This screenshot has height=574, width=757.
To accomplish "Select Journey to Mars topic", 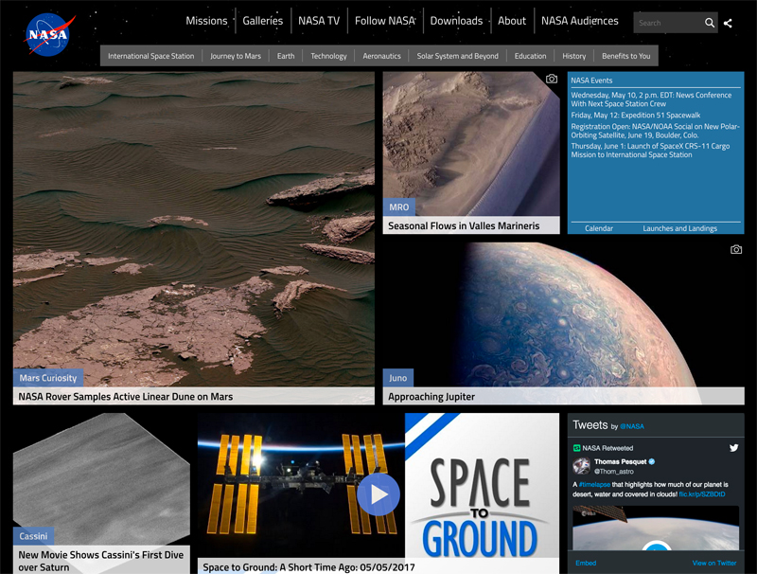I will pyautogui.click(x=236, y=56).
